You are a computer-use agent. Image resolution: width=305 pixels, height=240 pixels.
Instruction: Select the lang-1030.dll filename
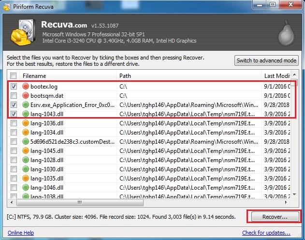(x=47, y=169)
